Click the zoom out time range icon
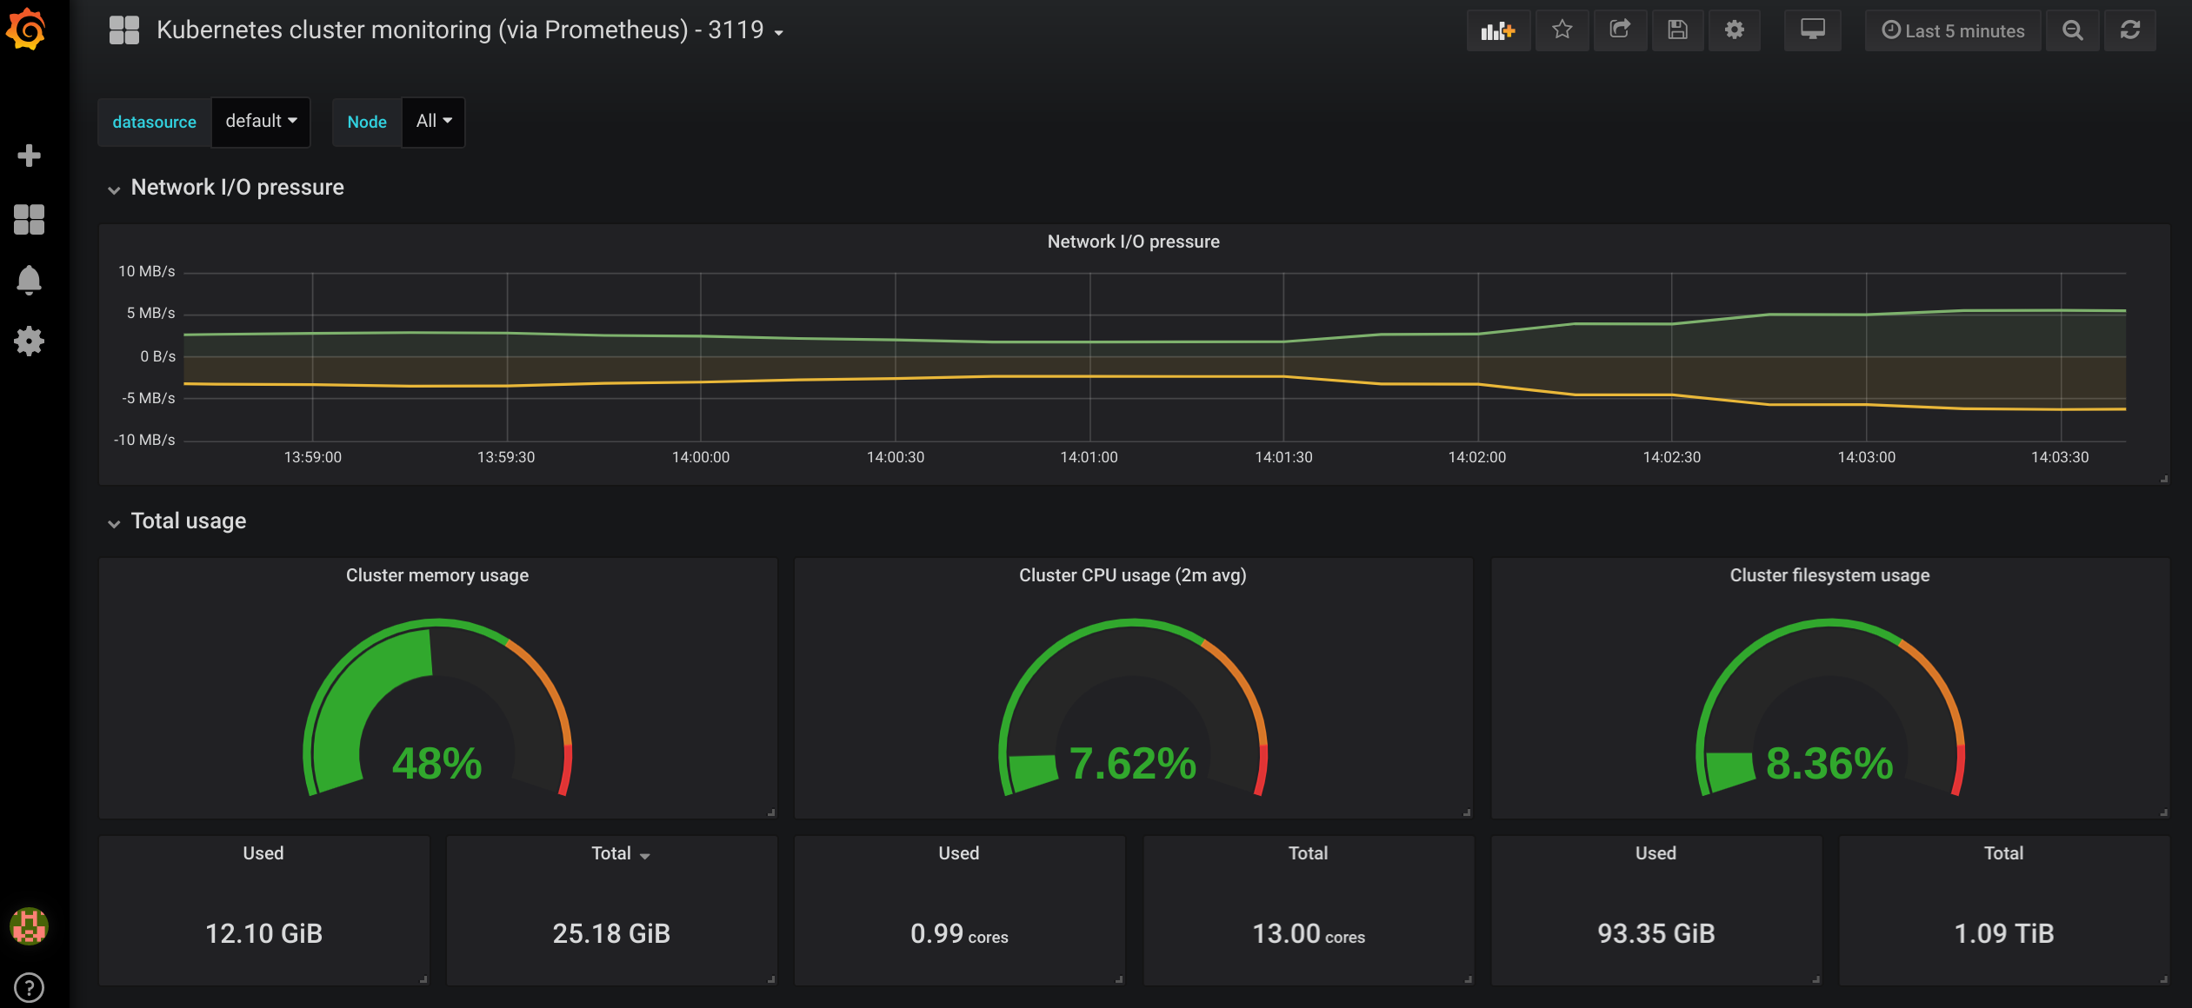This screenshot has height=1008, width=2192. click(x=2073, y=30)
